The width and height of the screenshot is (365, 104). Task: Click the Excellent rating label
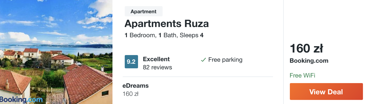(x=156, y=59)
